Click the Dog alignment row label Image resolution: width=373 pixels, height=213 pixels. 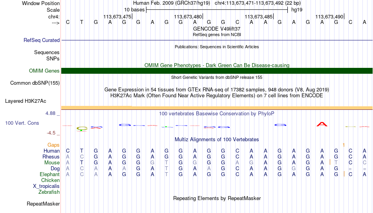tap(55, 169)
